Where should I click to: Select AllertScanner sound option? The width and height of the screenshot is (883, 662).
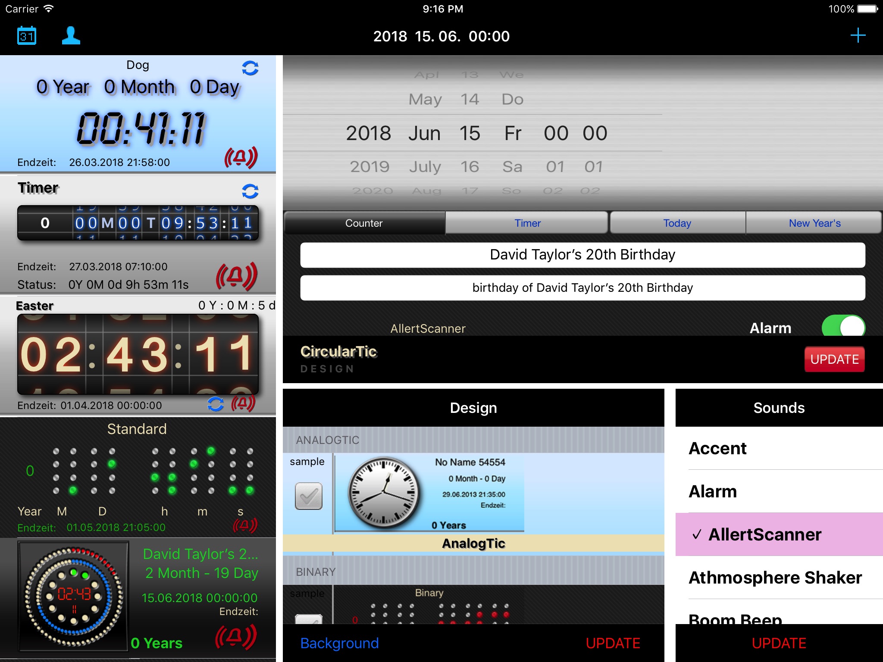(774, 535)
